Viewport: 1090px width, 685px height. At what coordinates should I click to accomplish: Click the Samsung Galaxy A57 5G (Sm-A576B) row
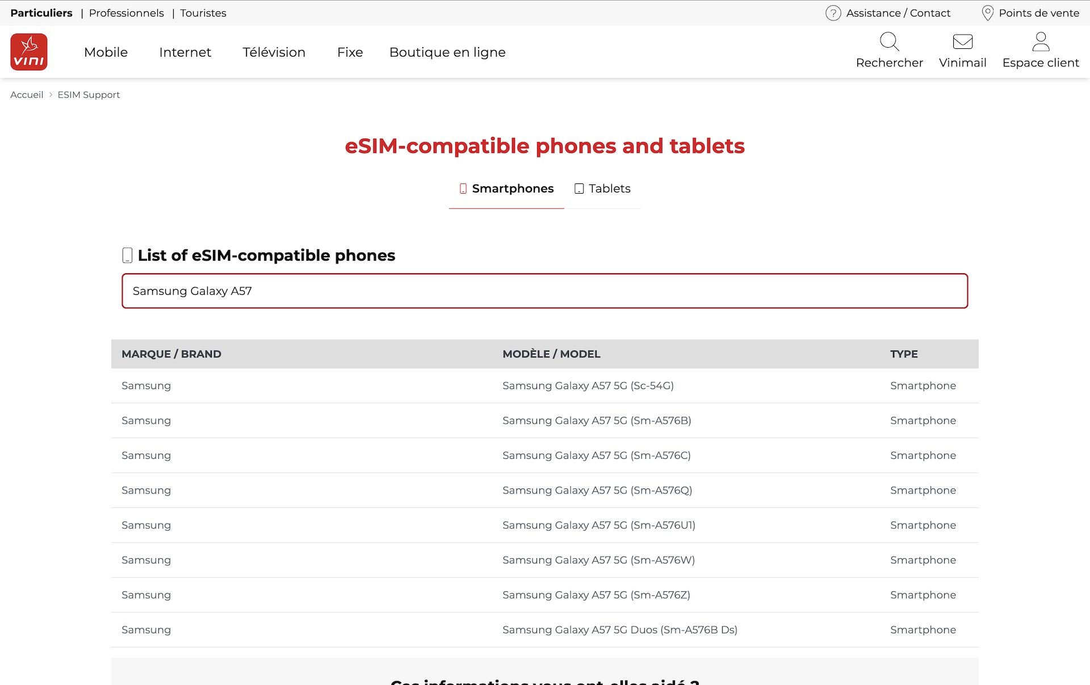596,420
